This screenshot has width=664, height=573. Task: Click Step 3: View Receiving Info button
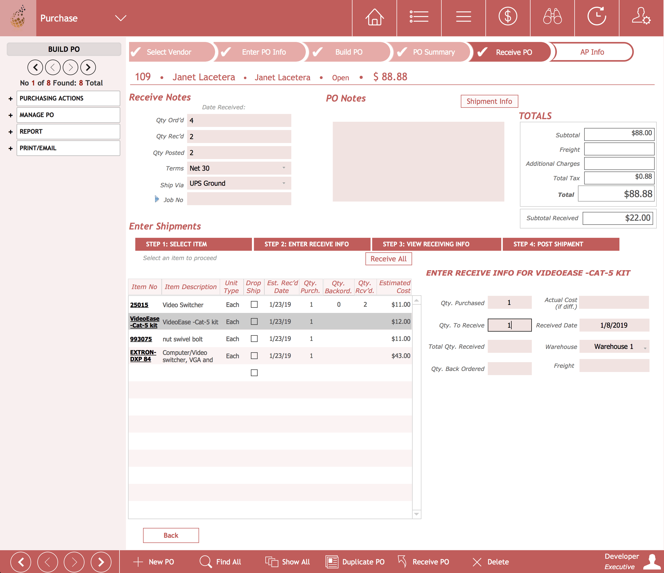pyautogui.click(x=436, y=244)
